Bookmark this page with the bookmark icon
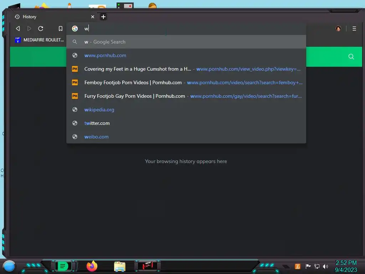The image size is (365, 274). click(x=61, y=29)
